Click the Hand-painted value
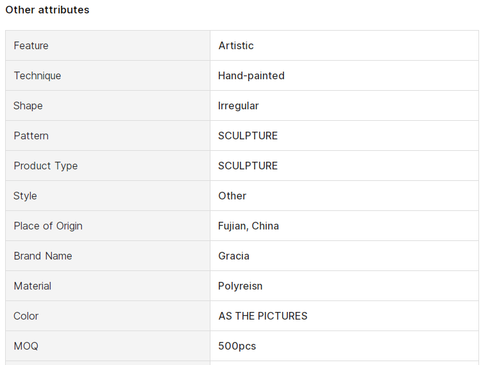The width and height of the screenshot is (481, 365). click(251, 75)
